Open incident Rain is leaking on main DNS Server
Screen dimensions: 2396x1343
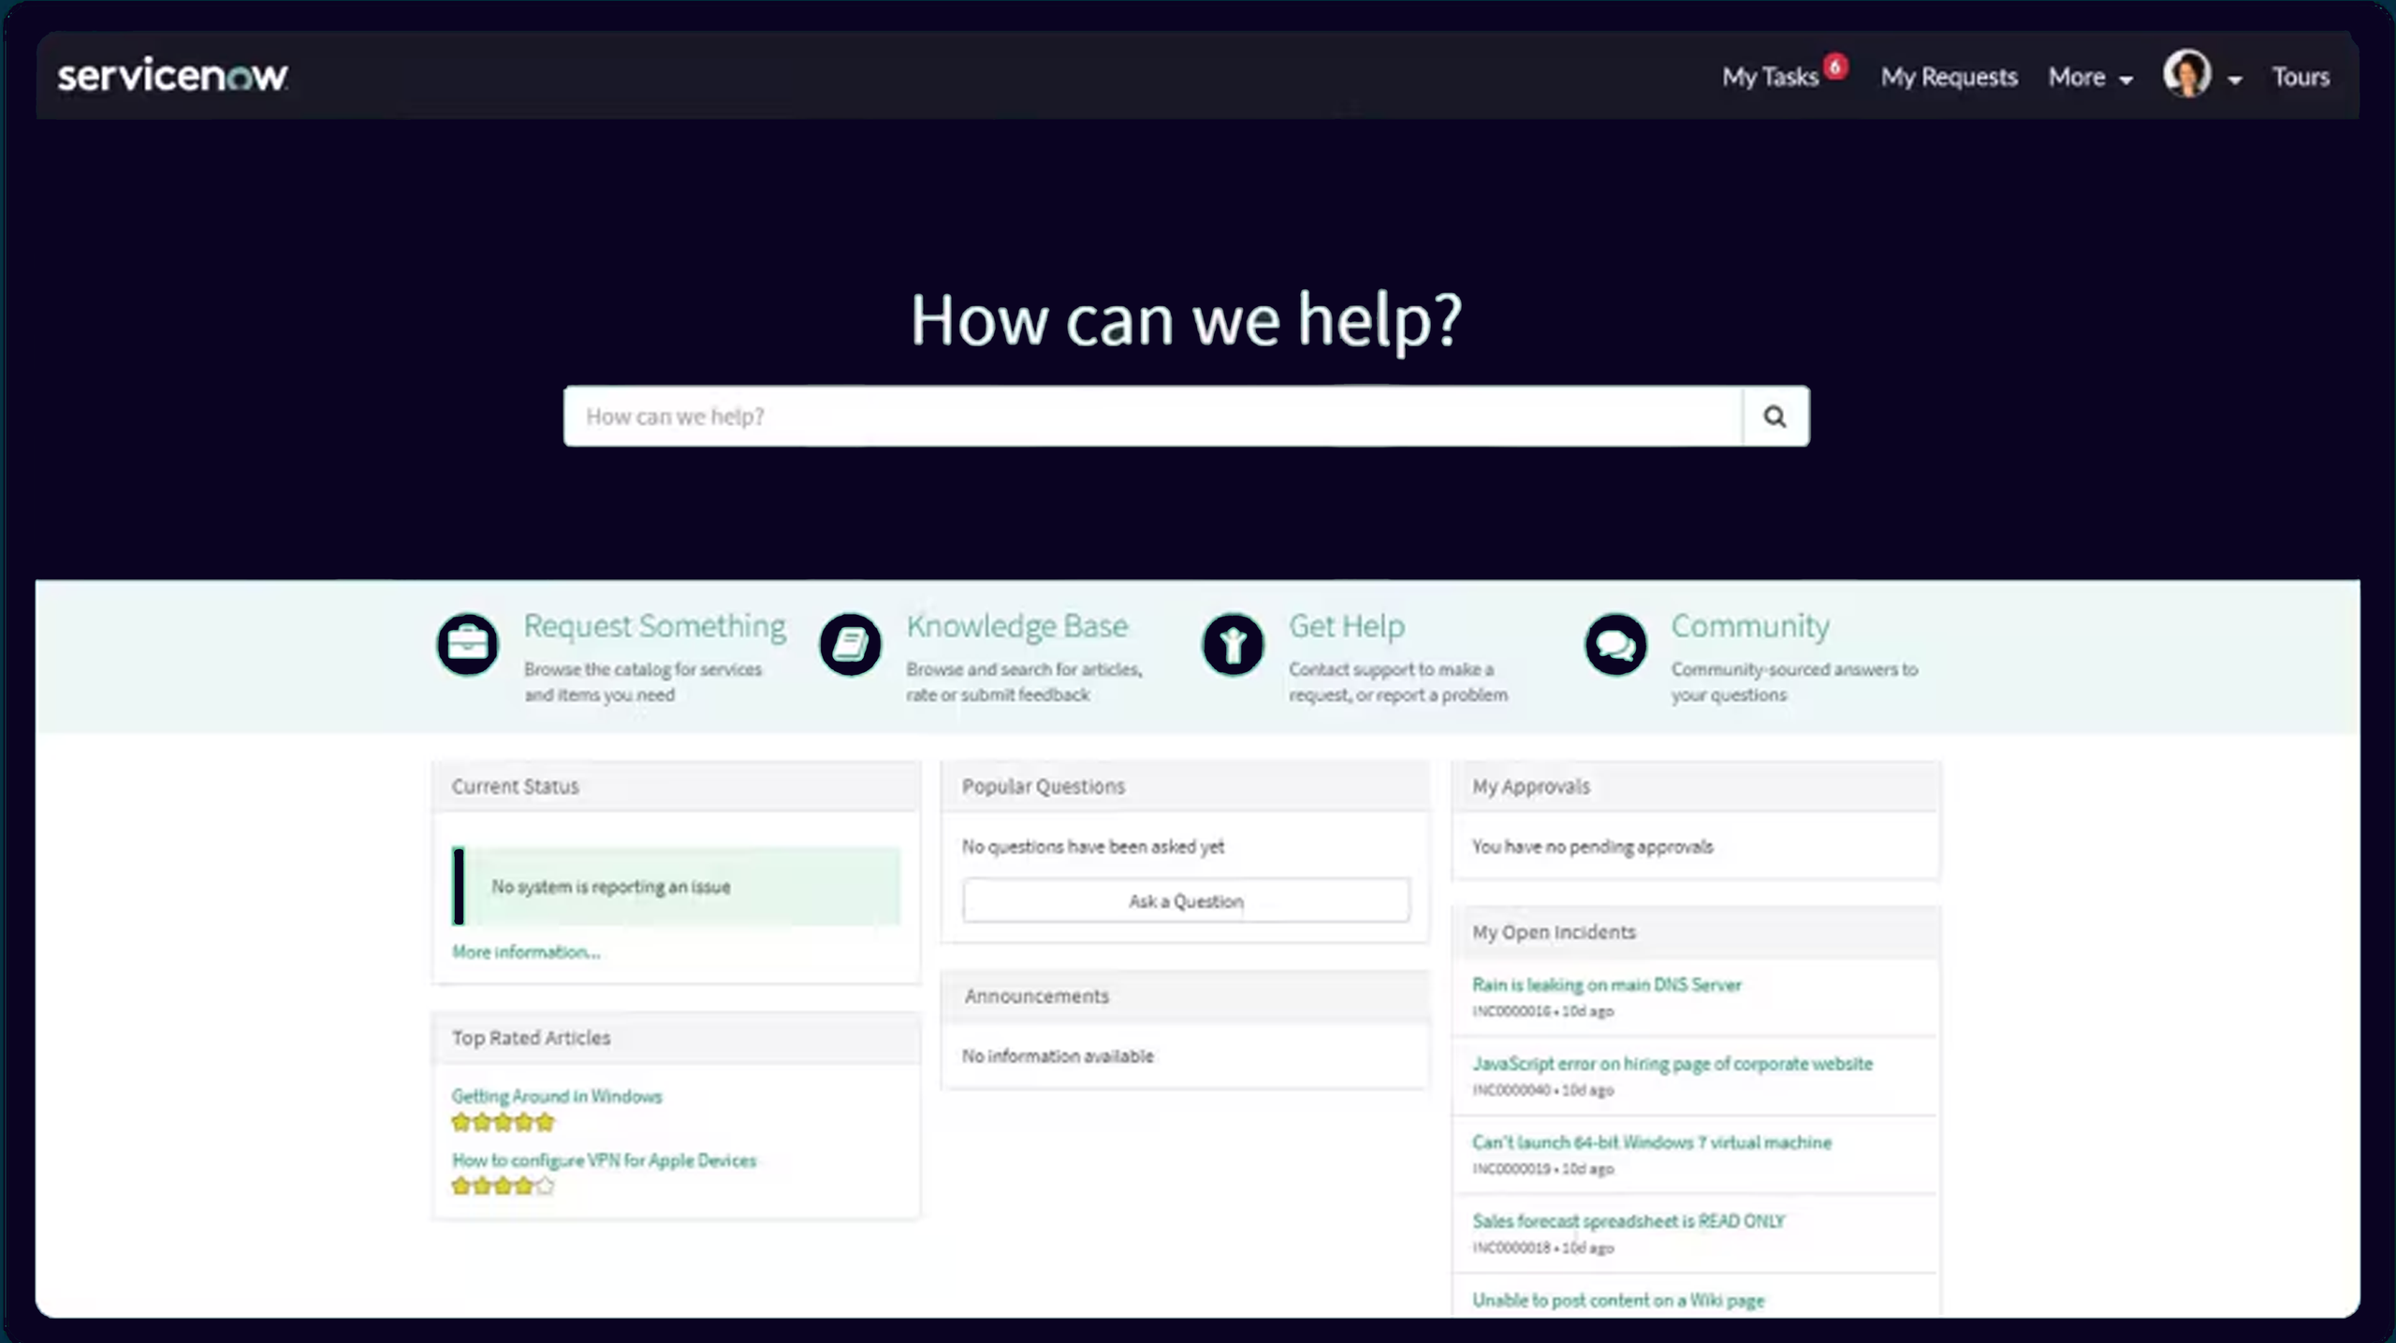click(1606, 985)
